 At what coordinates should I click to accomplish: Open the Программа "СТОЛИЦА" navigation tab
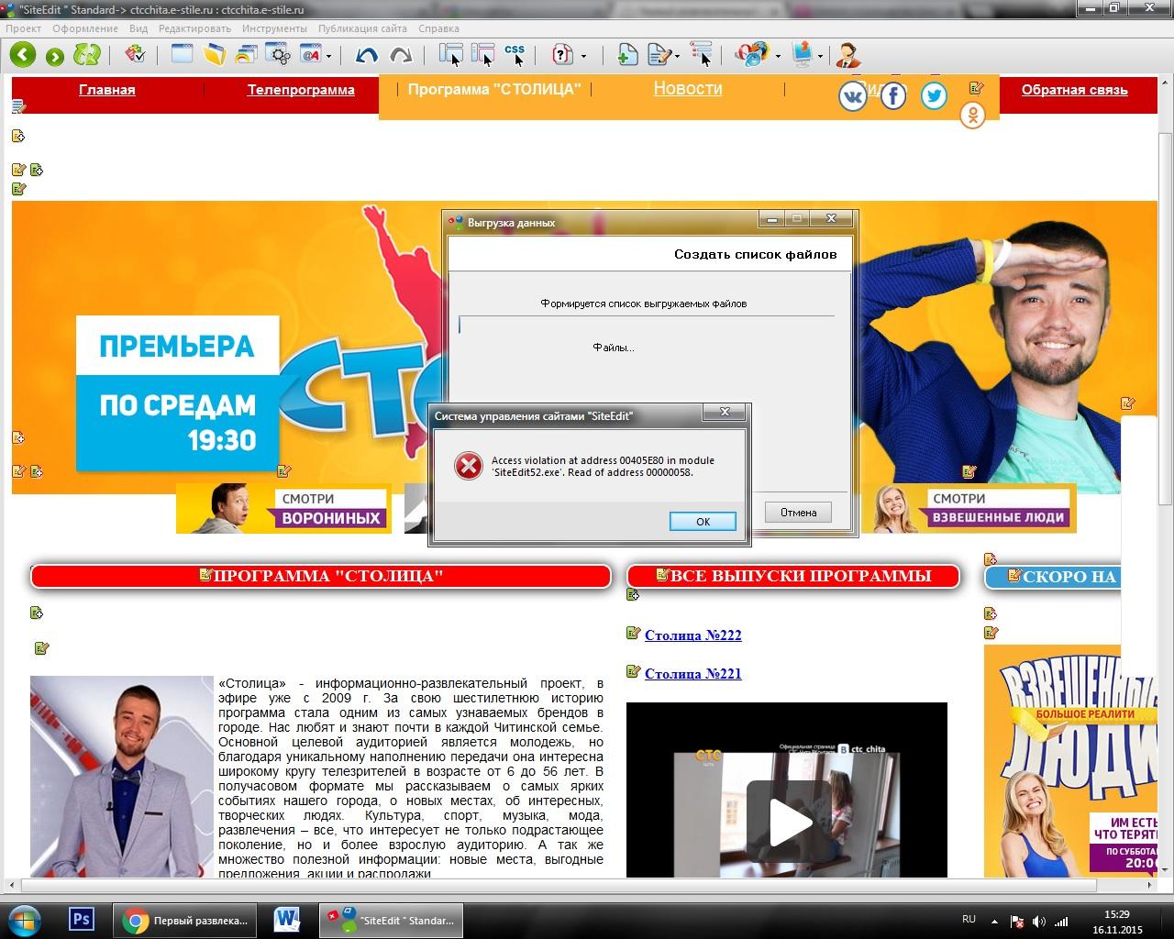(x=494, y=89)
